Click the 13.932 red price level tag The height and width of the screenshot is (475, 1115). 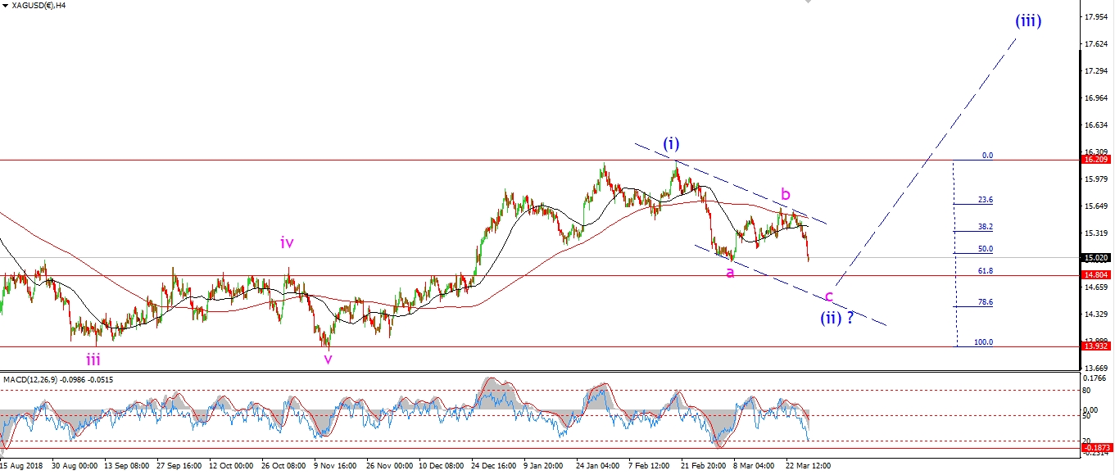(1096, 346)
